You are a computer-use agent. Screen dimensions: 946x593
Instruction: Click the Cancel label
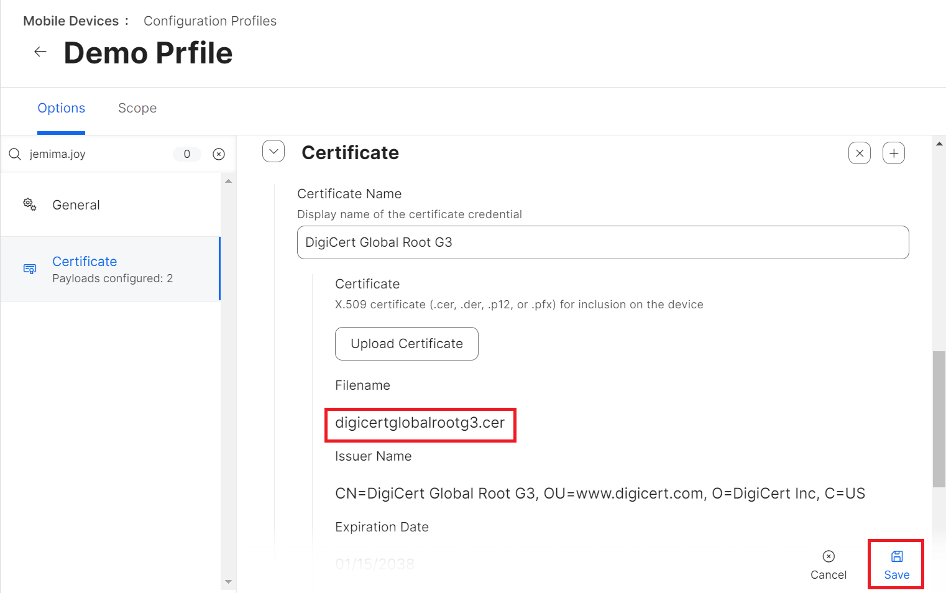[829, 575]
